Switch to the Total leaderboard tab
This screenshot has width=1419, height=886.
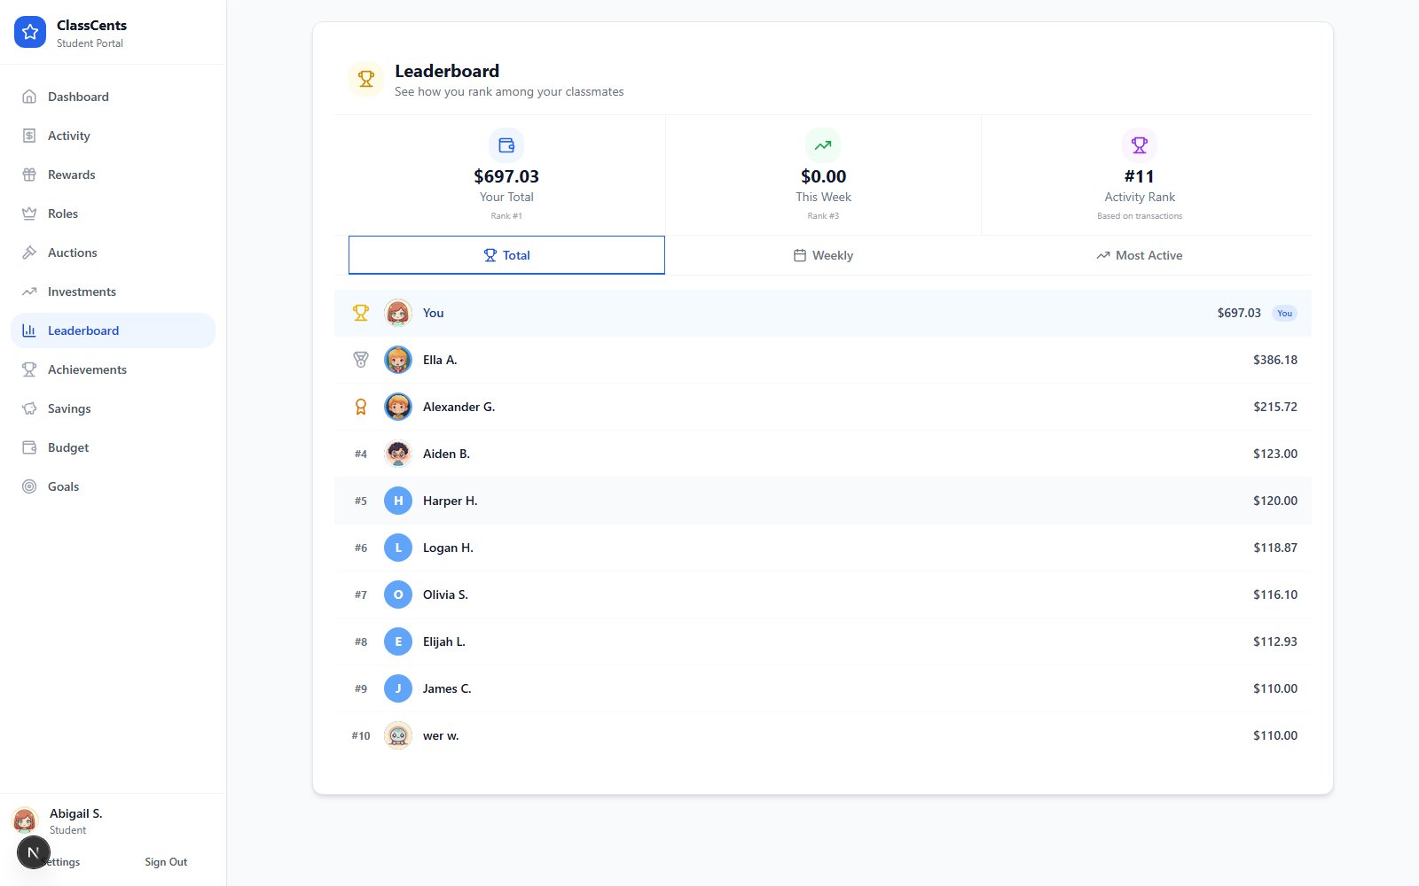(506, 255)
